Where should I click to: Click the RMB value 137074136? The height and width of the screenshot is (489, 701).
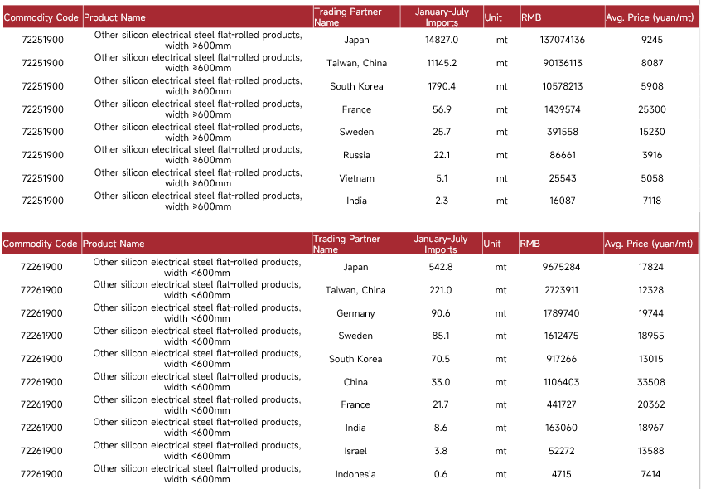(x=563, y=40)
